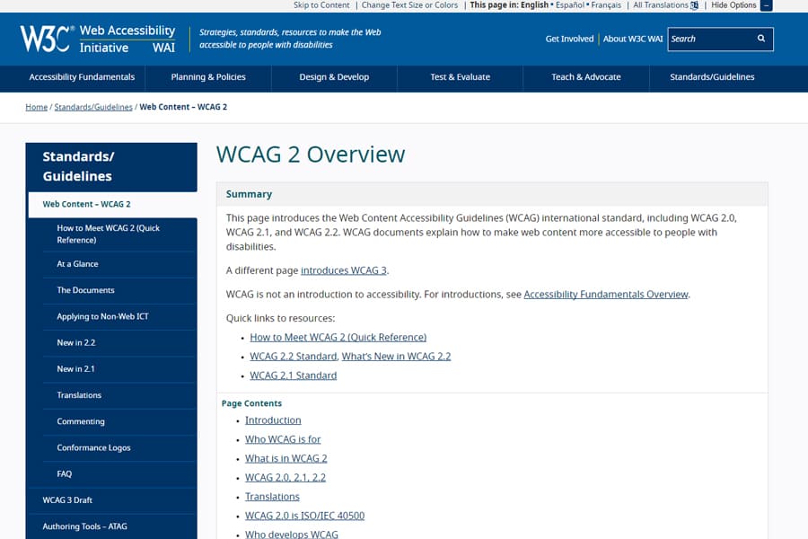Click the WCAG 2 Overview heading
808x539 pixels.
tap(311, 155)
